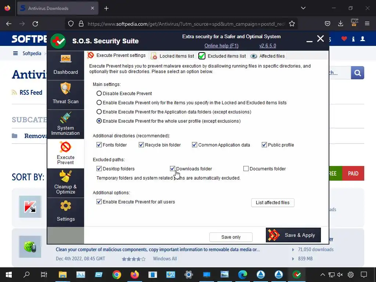The width and height of the screenshot is (376, 282).
Task: Bookmark this page with the star icon
Action: (292, 24)
